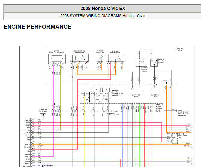
Task: Click the dashed connector box behind IPU lid
Action: [175, 138]
